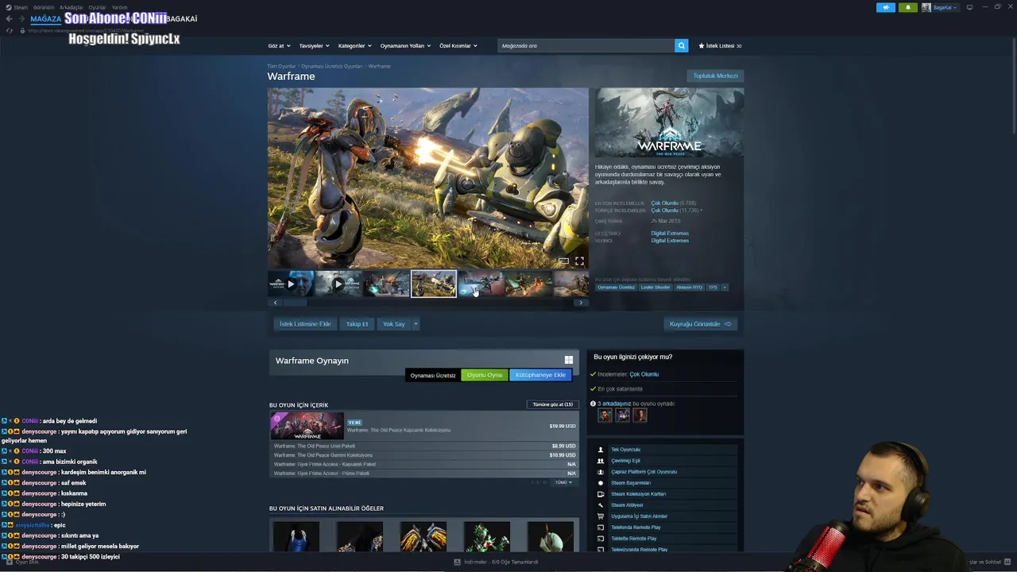Screen dimensions: 1017x572
Task: Open the Yardım menu
Action: pyautogui.click(x=119, y=7)
